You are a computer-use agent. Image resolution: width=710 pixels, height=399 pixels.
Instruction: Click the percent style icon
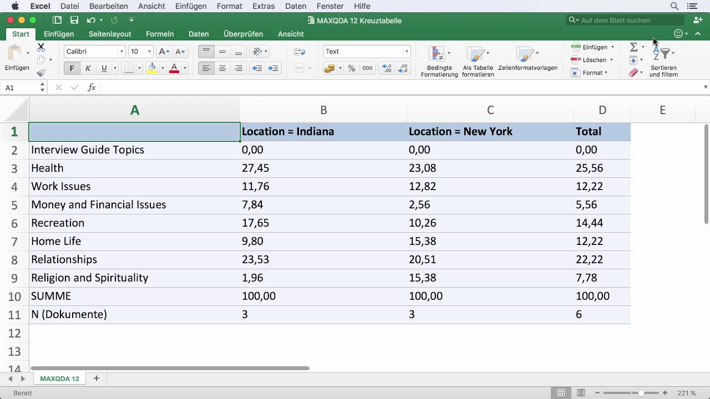pyautogui.click(x=352, y=68)
